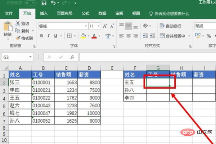Expand the borders dropdown arrow
Viewport: 216px width, 144px height.
click(75, 36)
